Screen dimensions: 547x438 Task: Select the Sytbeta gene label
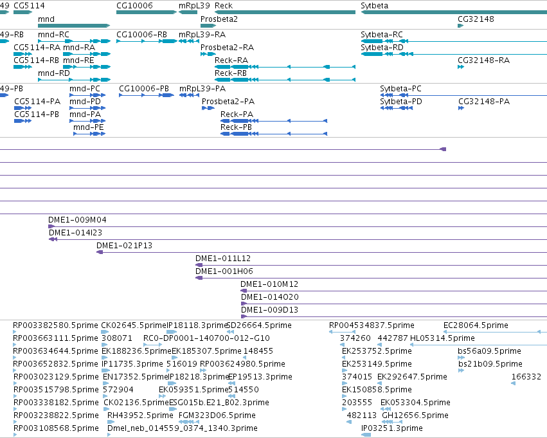(374, 6)
